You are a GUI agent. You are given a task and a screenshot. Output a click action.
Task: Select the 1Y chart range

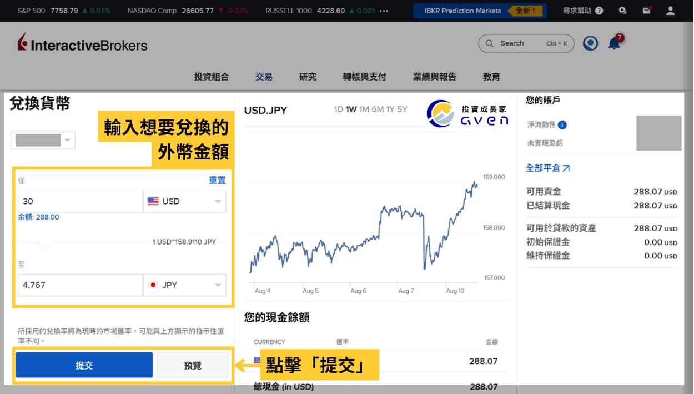coord(390,109)
